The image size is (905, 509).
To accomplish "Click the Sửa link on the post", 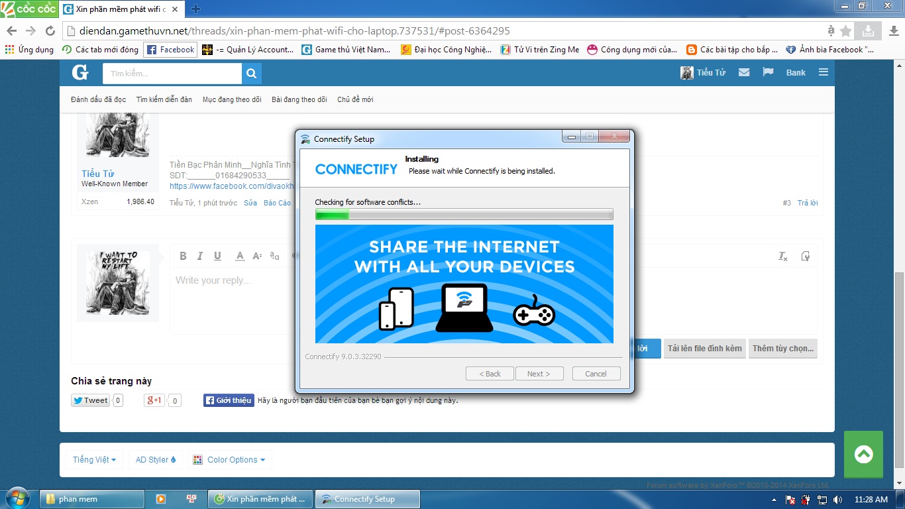I will [x=250, y=203].
